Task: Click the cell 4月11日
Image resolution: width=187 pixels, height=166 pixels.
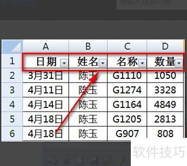Action: 46,90
